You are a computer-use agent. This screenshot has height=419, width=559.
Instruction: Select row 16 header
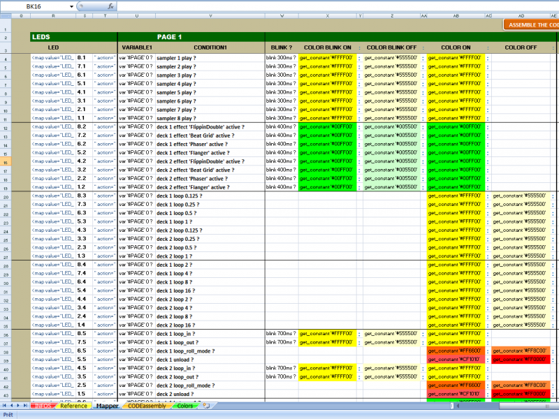[5, 161]
